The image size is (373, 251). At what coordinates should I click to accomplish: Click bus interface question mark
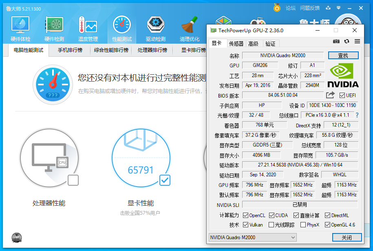pos(357,115)
